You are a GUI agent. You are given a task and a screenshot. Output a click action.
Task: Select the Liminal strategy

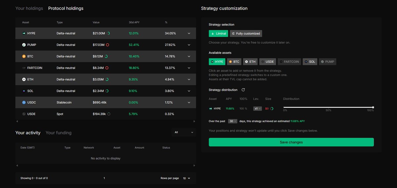(218, 33)
